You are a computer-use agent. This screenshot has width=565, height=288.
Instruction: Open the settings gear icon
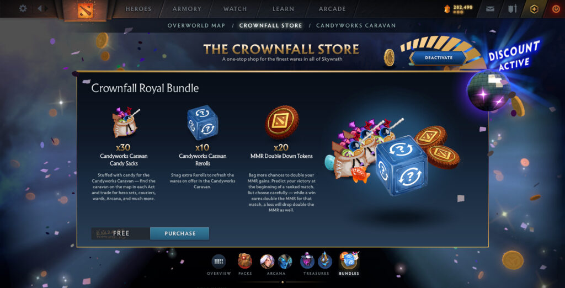tap(23, 8)
